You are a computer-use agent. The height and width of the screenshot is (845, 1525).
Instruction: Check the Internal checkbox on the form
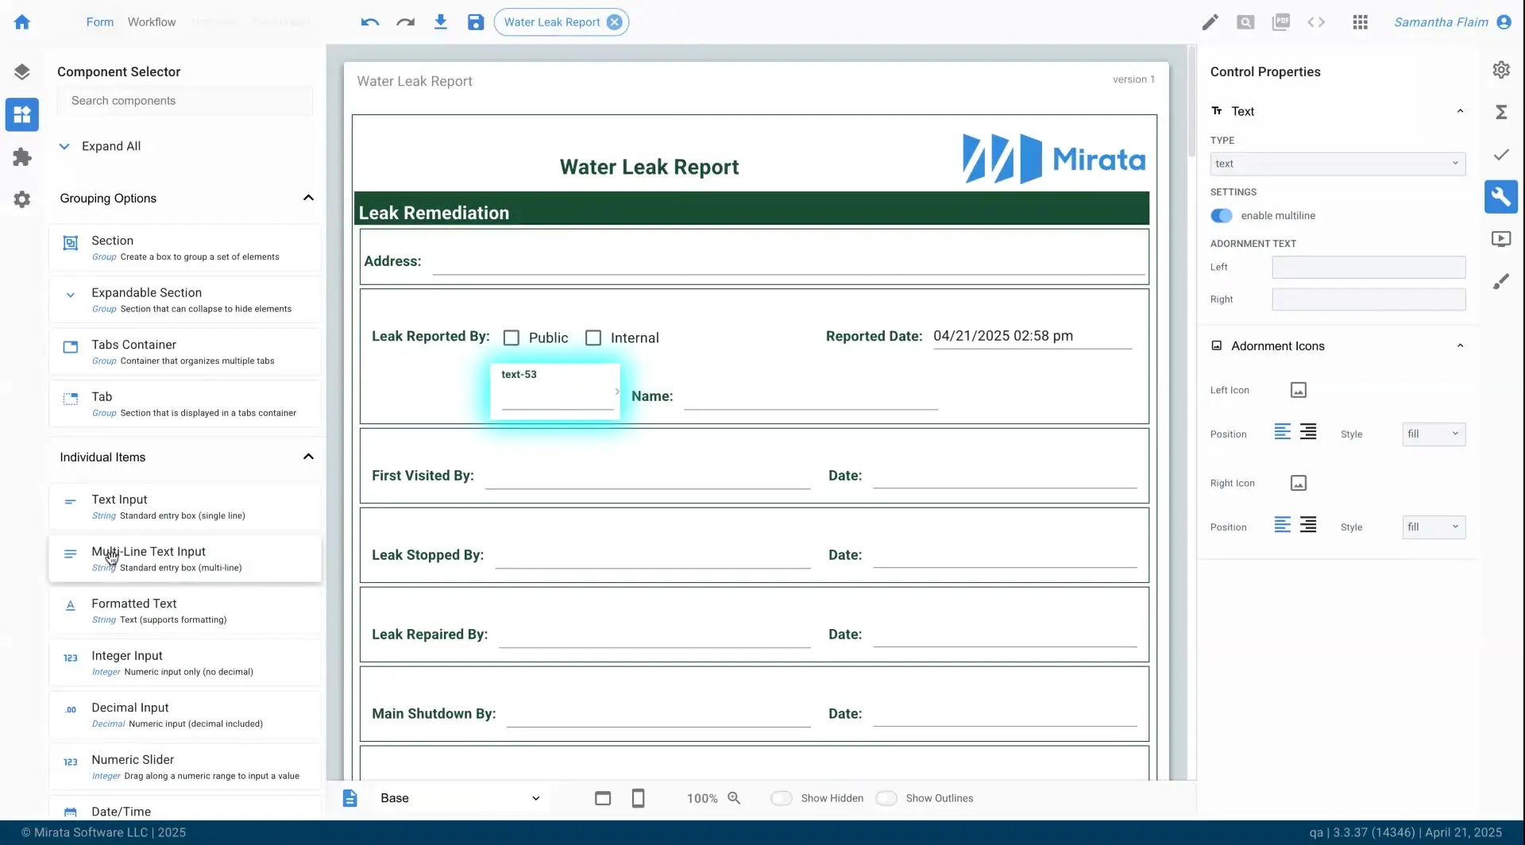[593, 337]
